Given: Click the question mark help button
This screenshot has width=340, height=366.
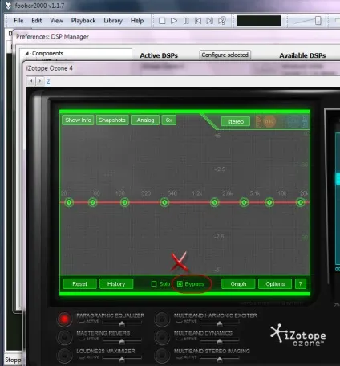Looking at the screenshot, I should 301,283.
